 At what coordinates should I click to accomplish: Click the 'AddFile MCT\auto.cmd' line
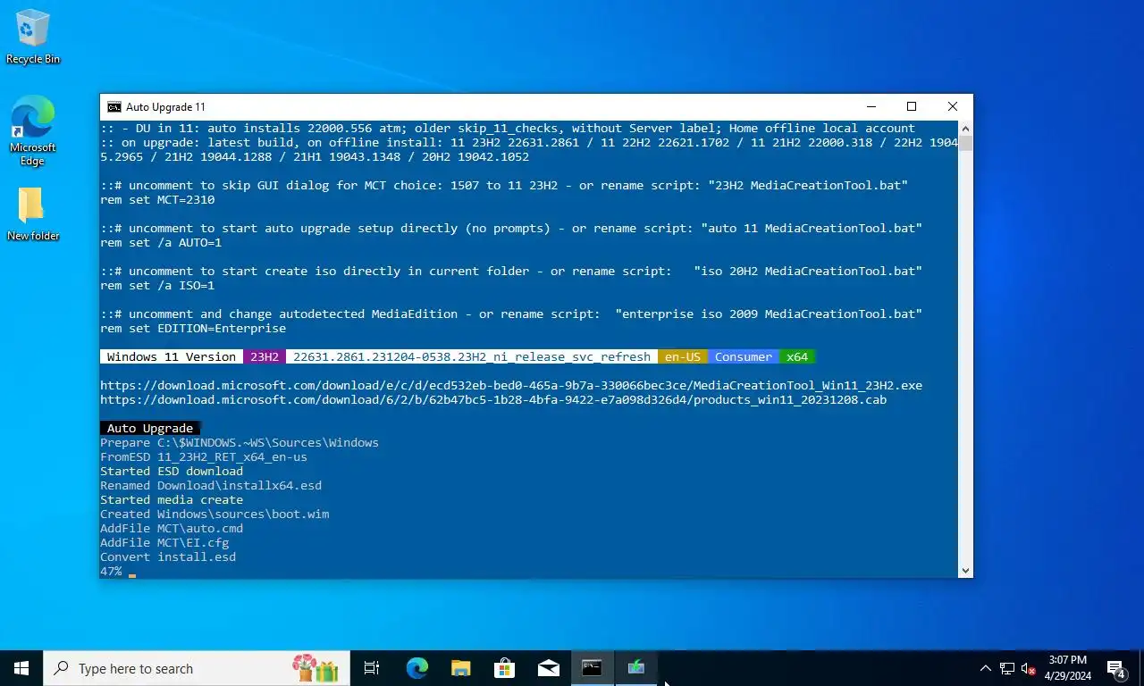tap(172, 528)
